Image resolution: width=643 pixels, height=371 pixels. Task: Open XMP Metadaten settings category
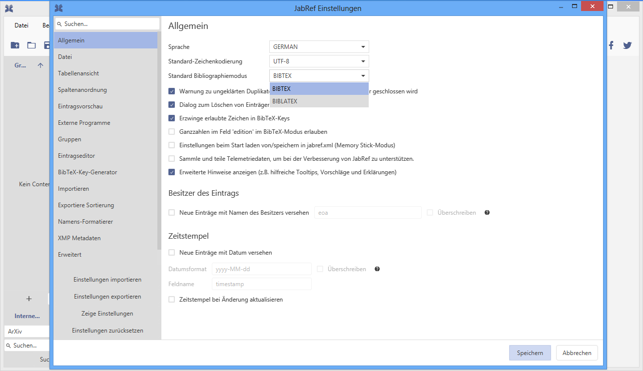click(106, 238)
